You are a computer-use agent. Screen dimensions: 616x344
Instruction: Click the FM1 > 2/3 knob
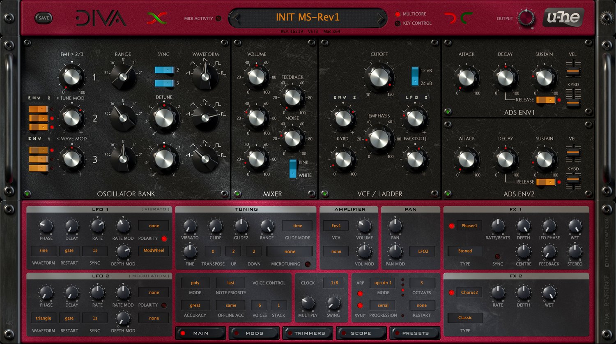click(x=71, y=76)
